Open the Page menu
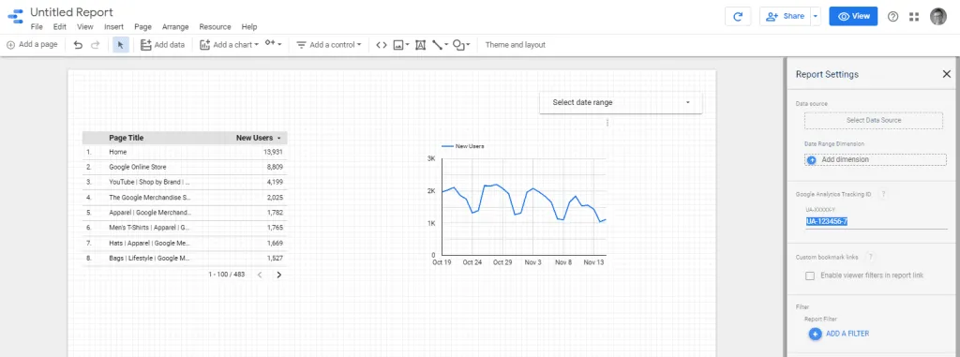Screen dimensions: 960x357 (x=142, y=27)
